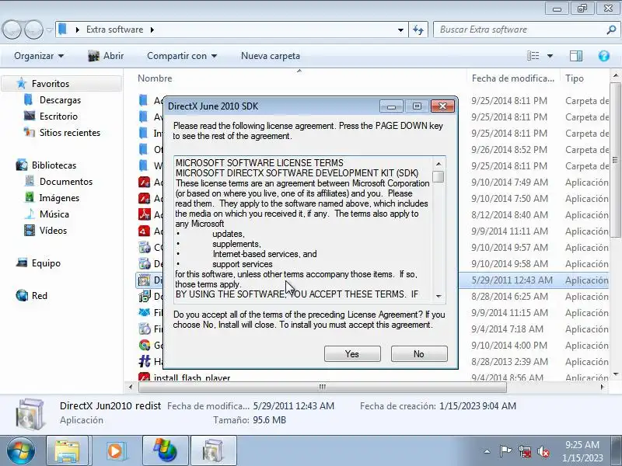Sort by the Tipo column header
This screenshot has width=622, height=466.
(x=575, y=78)
